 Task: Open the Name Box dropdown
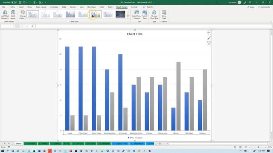pos(14,26)
